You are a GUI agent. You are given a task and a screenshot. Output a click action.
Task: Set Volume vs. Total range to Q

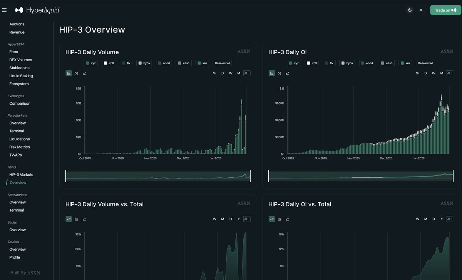pos(231,219)
